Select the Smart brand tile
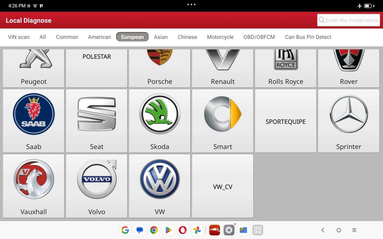The height and width of the screenshot is (239, 383). [x=223, y=121]
